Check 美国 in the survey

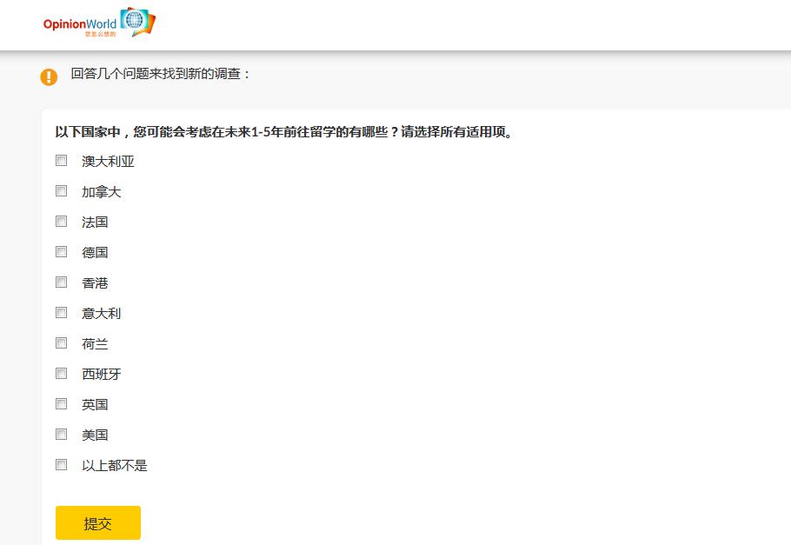point(61,434)
